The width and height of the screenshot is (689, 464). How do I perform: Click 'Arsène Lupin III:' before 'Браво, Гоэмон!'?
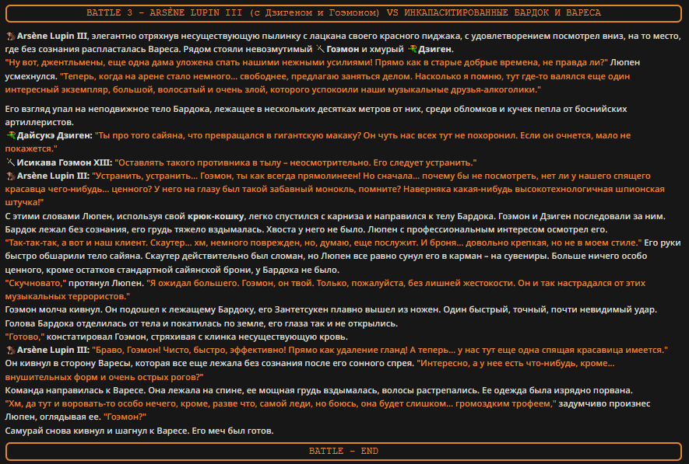[53, 350]
